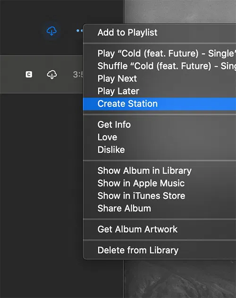Choose Delete from Library
The image size is (236, 298).
pyautogui.click(x=160, y=250)
